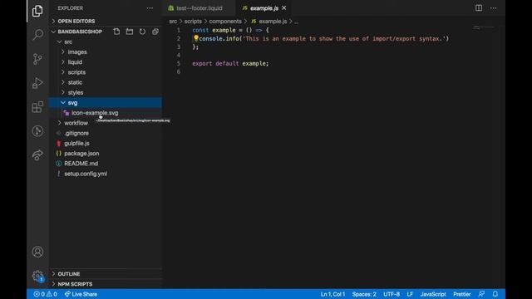The height and width of the screenshot is (299, 532).
Task: Open notifications bell in status bar
Action: click(x=495, y=294)
